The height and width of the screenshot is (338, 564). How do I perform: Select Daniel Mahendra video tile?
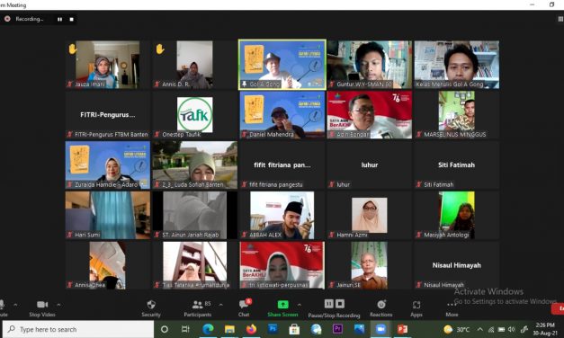282,115
